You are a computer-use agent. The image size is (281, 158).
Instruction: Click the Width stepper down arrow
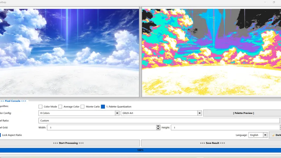pos(158,129)
